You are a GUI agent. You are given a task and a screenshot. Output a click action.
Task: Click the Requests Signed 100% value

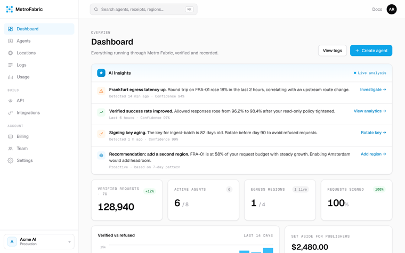pyautogui.click(x=338, y=203)
